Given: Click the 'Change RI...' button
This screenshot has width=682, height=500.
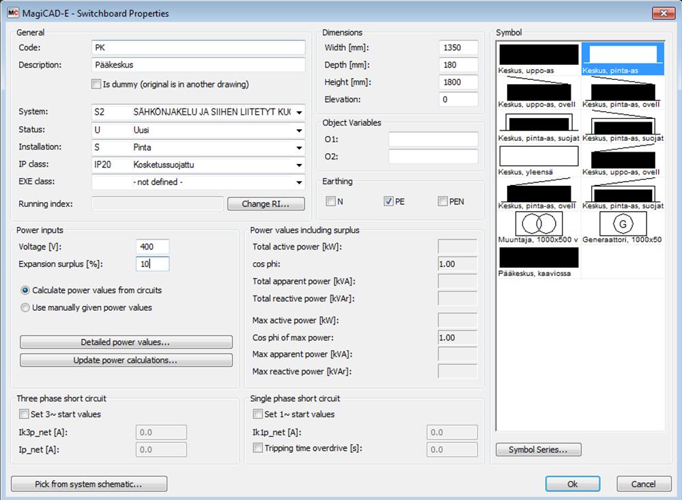Looking at the screenshot, I should tap(266, 204).
